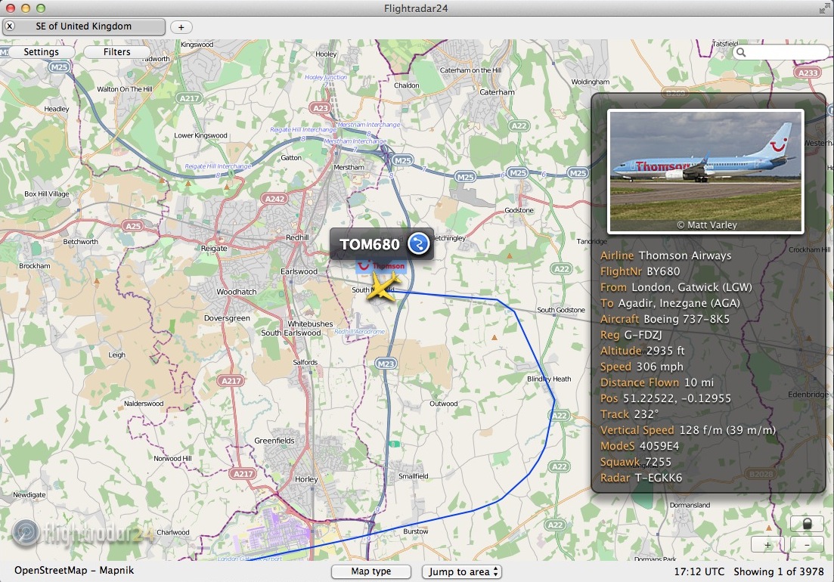Viewport: 834px width, 582px height.
Task: Click the From London, Gatwick (LGW) row
Action: point(676,287)
